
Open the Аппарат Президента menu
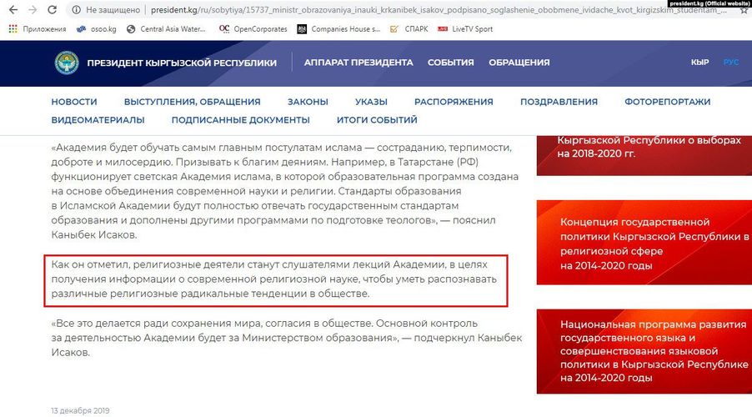pyautogui.click(x=358, y=63)
